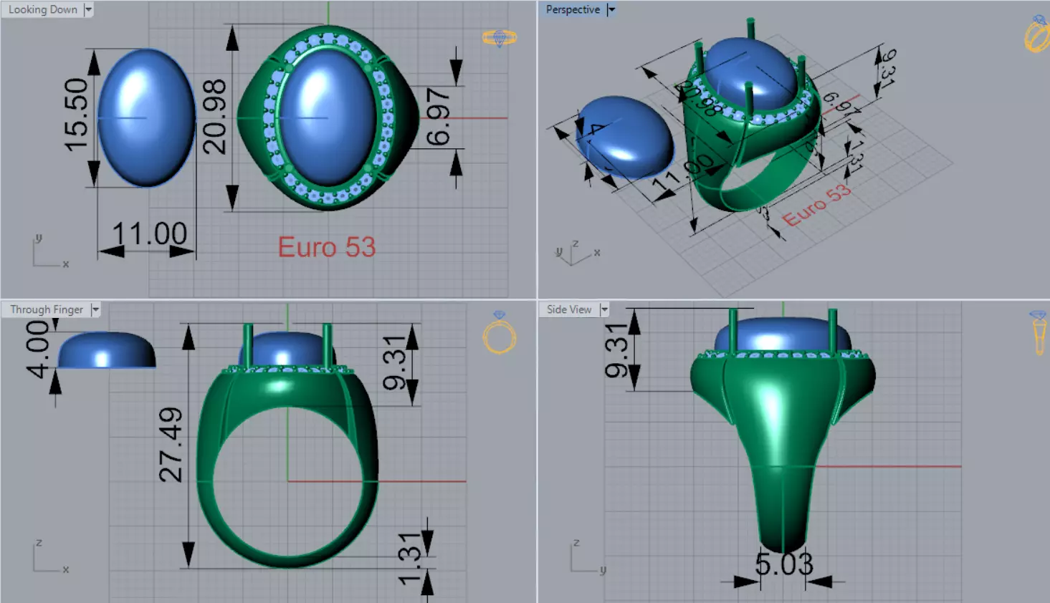Select the red Euro 53 text in Looking Down view
The image size is (1050, 603).
click(x=327, y=247)
